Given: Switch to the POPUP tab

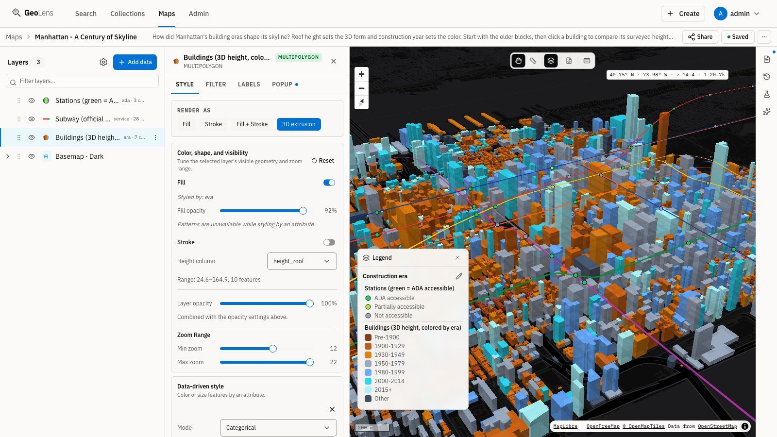Looking at the screenshot, I should pyautogui.click(x=285, y=84).
